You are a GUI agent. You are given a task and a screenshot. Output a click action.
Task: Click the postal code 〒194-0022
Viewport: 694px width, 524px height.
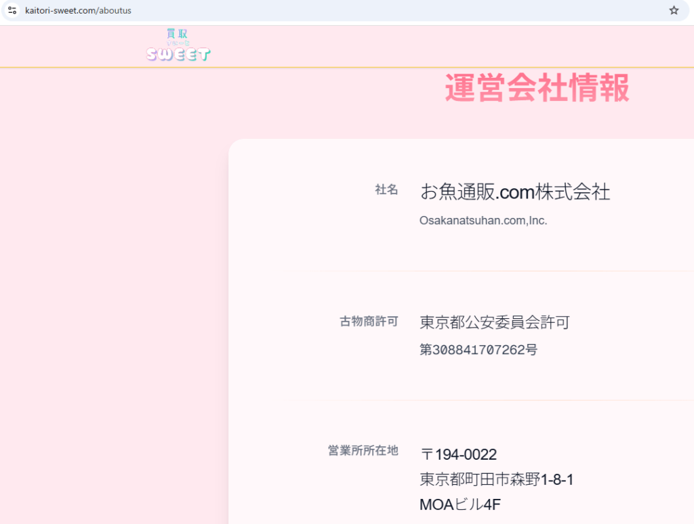click(x=459, y=454)
